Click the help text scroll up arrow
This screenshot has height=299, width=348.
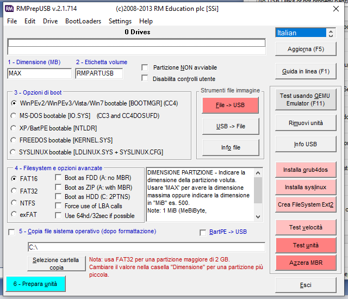pos(258,173)
